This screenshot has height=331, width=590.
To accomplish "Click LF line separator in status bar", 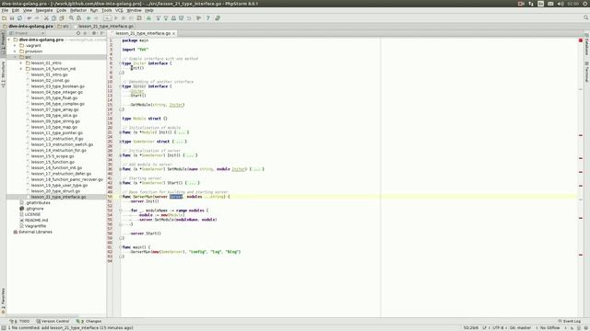I will tap(485, 327).
